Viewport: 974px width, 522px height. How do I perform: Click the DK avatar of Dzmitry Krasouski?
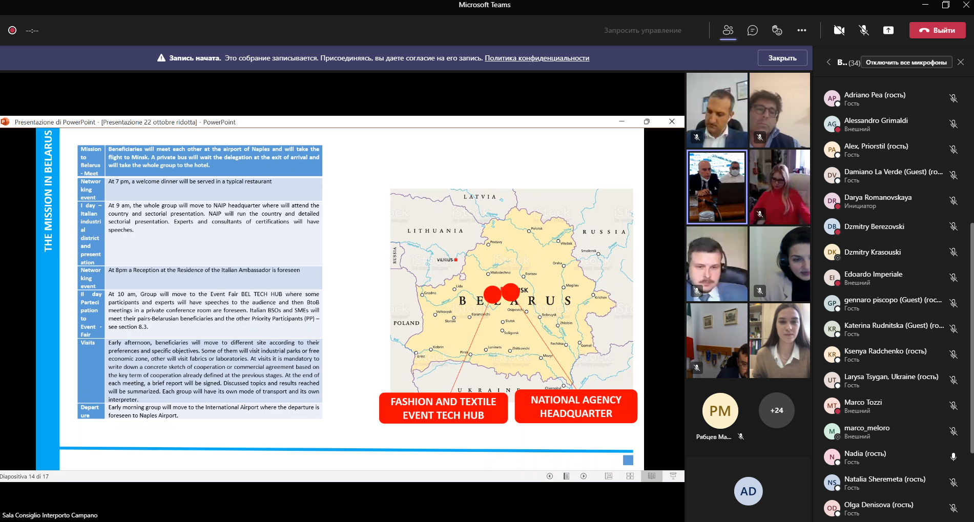[x=832, y=252]
